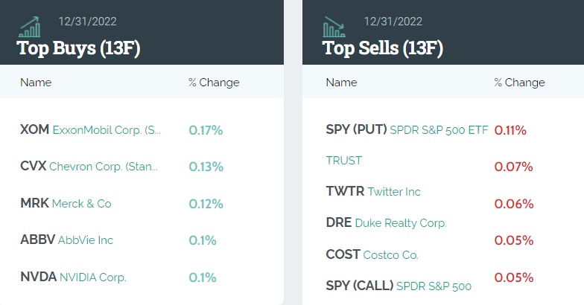
Task: Sort Top Buys by Name column
Action: 36,83
